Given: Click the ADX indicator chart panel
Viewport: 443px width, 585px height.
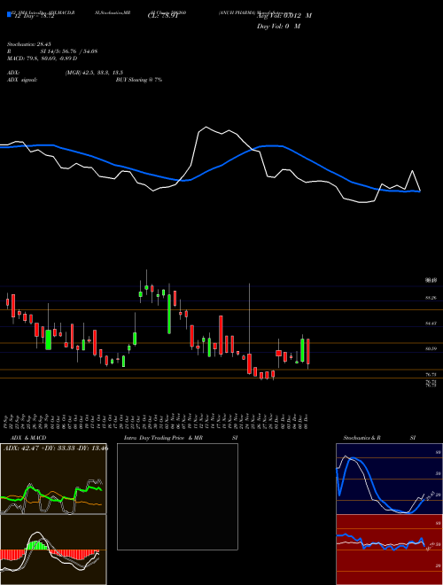Looking at the screenshot, I should [x=53, y=479].
